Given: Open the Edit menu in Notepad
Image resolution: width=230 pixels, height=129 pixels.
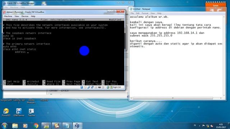Looking at the screenshot, I should pyautogui.click(x=138, y=13).
